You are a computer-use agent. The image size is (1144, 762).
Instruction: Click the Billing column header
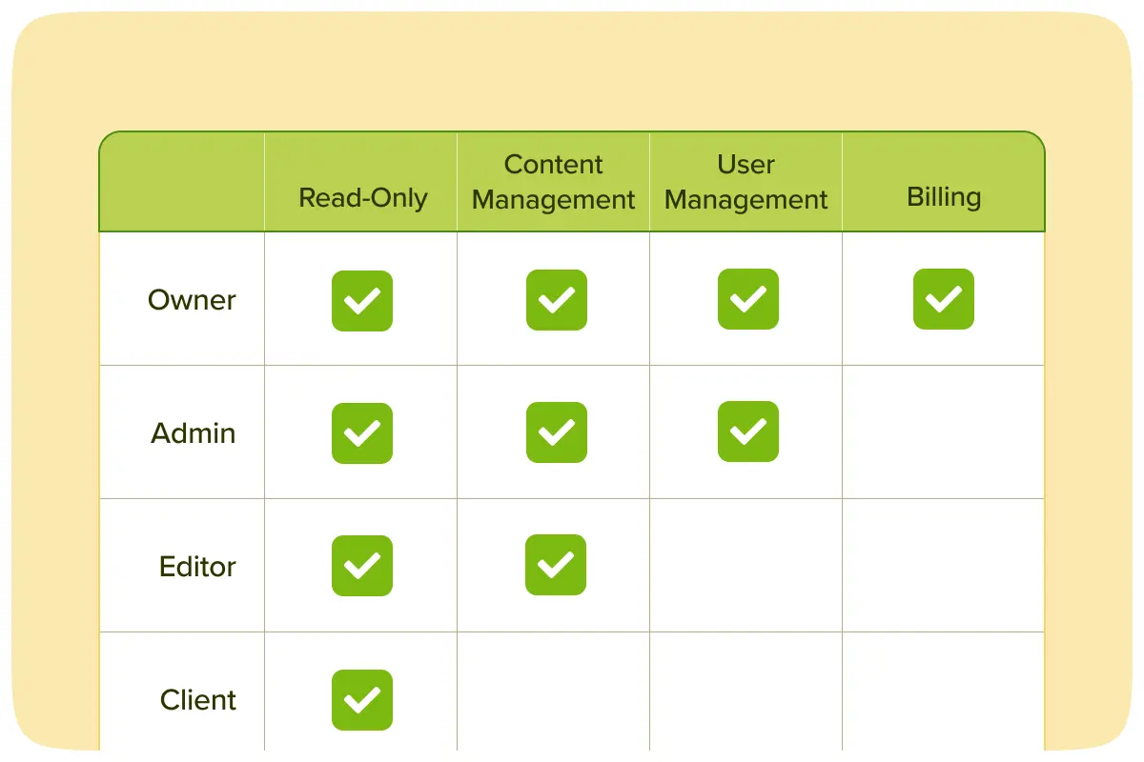(x=944, y=197)
